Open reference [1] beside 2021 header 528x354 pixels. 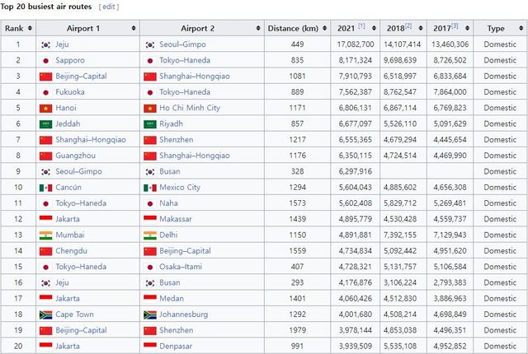click(x=361, y=27)
